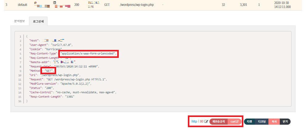Close the detail panel with 닫기
The width and height of the screenshot is (306, 133).
click(285, 121)
